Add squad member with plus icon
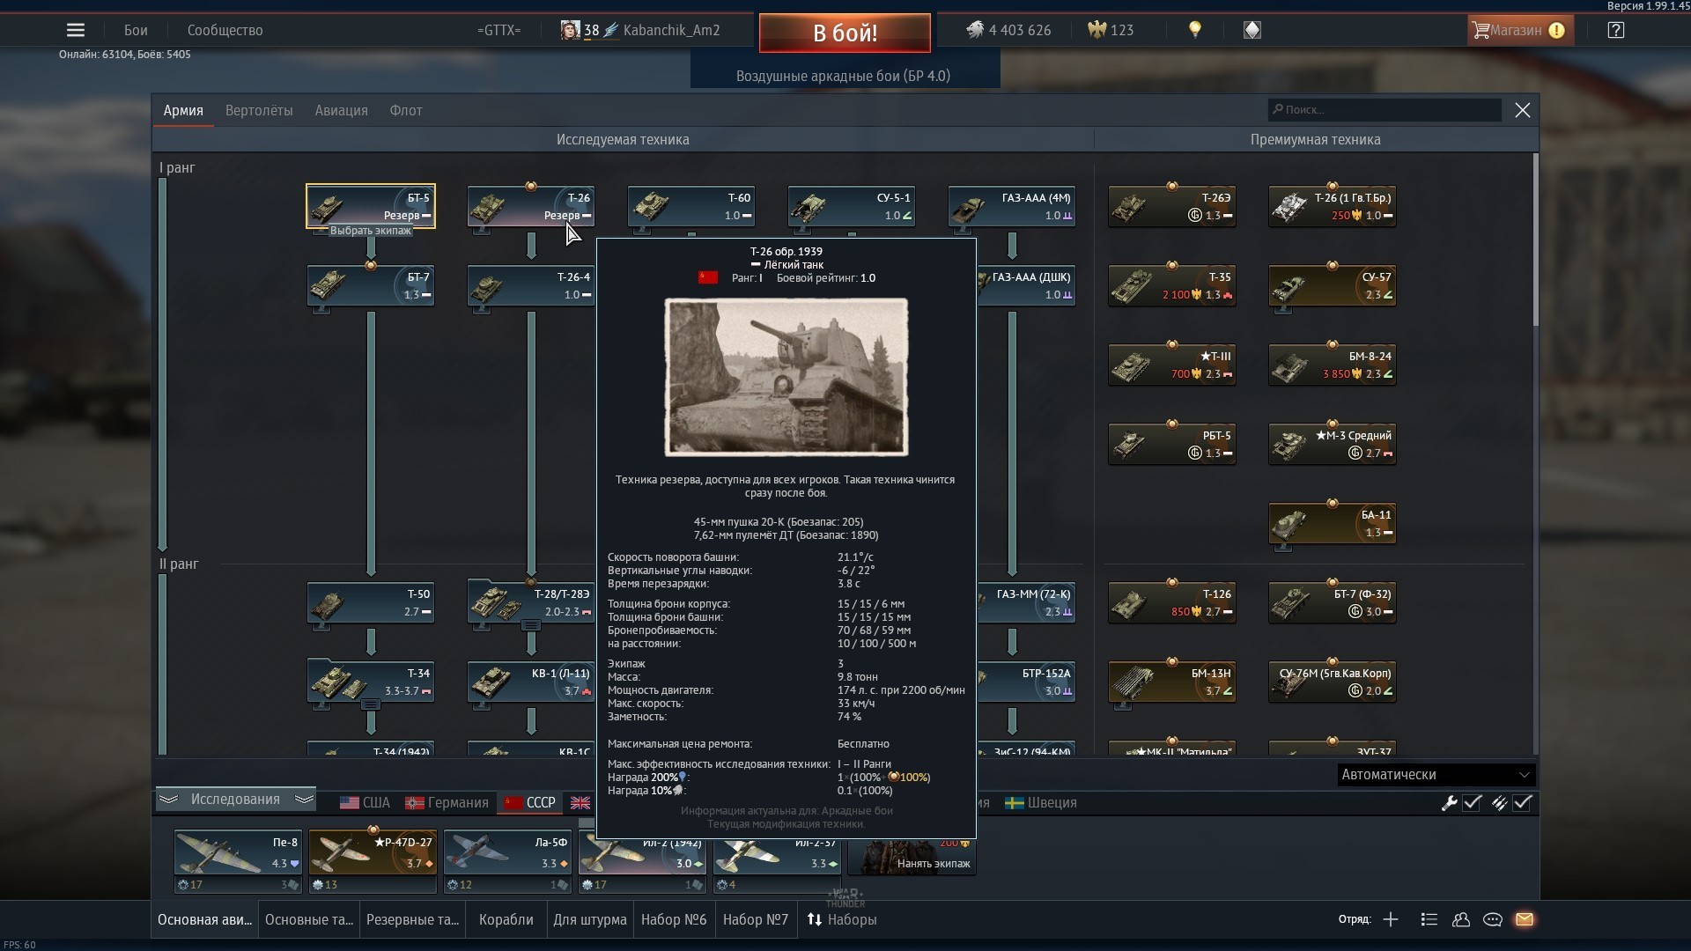 point(1391,919)
